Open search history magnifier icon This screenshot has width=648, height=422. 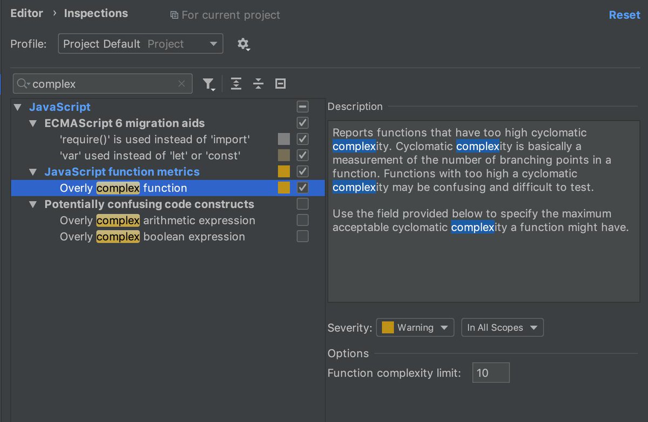click(23, 84)
